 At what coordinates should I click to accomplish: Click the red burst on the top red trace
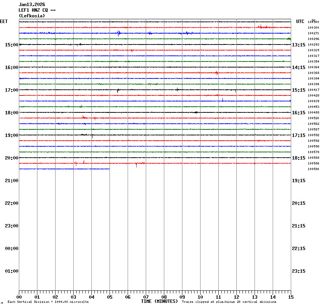(261, 27)
